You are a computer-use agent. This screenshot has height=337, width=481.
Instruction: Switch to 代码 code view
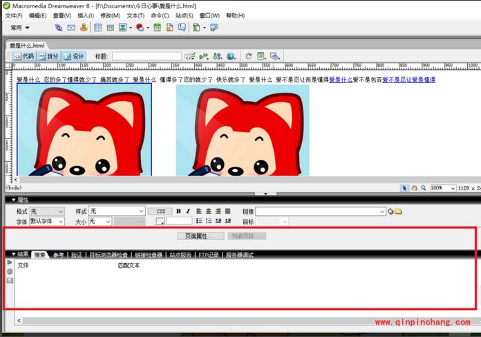pos(23,56)
